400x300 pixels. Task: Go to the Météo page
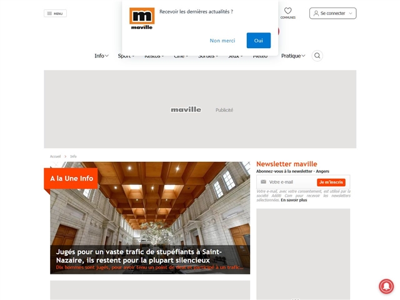[260, 56]
